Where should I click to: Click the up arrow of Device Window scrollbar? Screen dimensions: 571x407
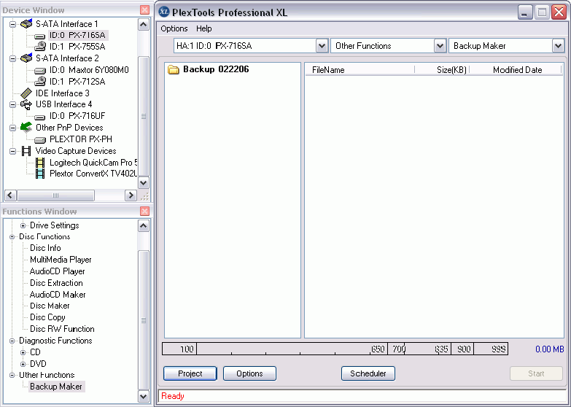tap(144, 25)
